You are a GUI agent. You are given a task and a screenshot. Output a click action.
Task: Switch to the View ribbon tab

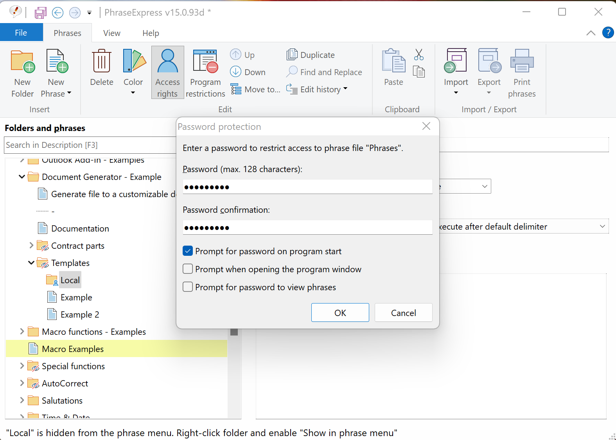pyautogui.click(x=112, y=33)
